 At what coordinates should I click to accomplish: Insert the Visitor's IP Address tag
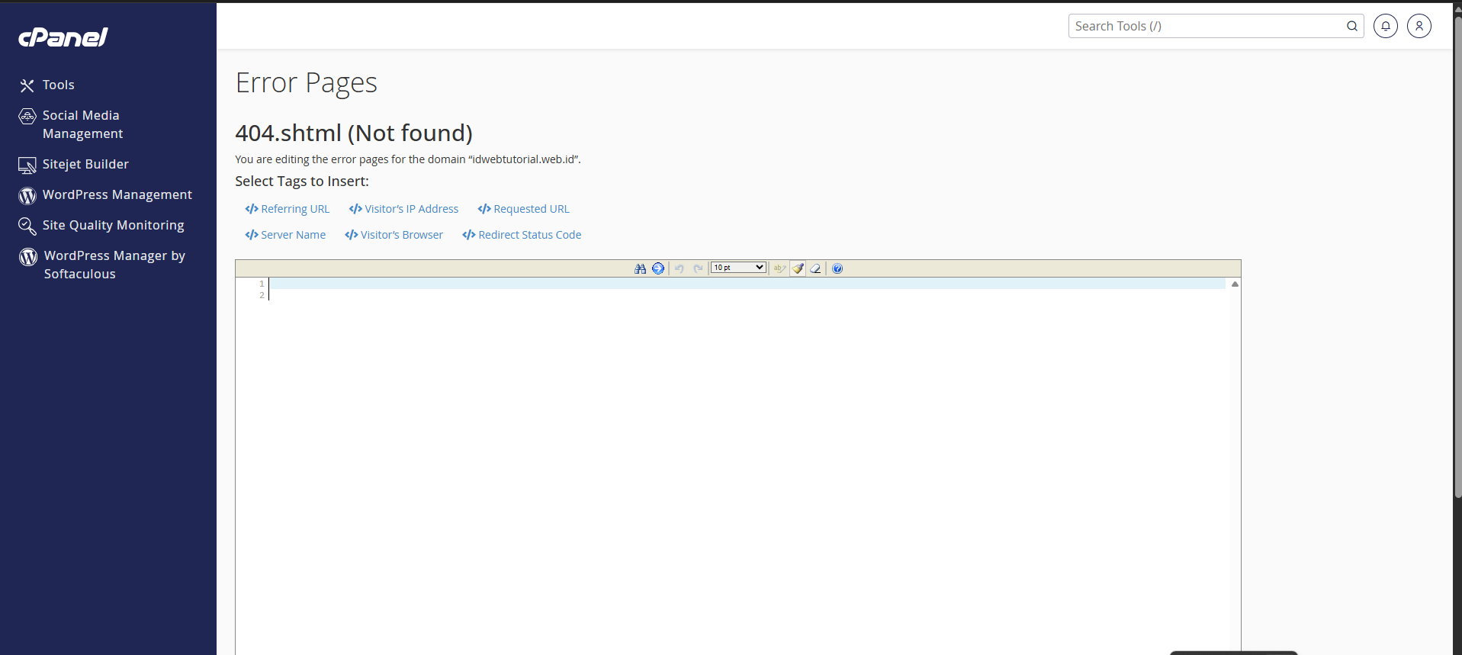tap(403, 209)
